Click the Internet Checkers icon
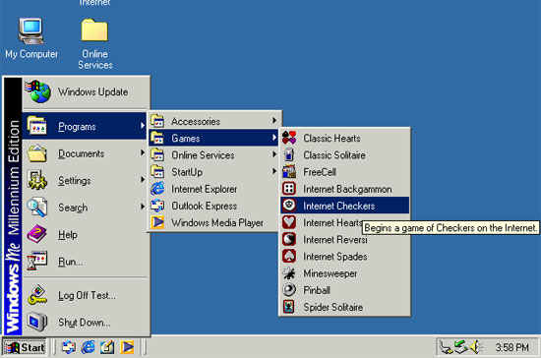 point(289,206)
